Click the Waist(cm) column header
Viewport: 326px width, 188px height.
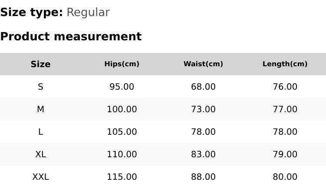[203, 64]
